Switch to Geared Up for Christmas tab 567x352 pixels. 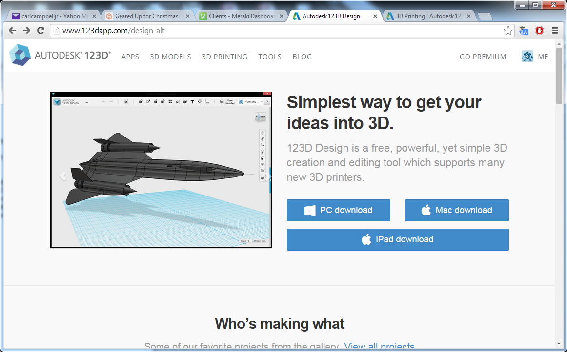(x=146, y=16)
